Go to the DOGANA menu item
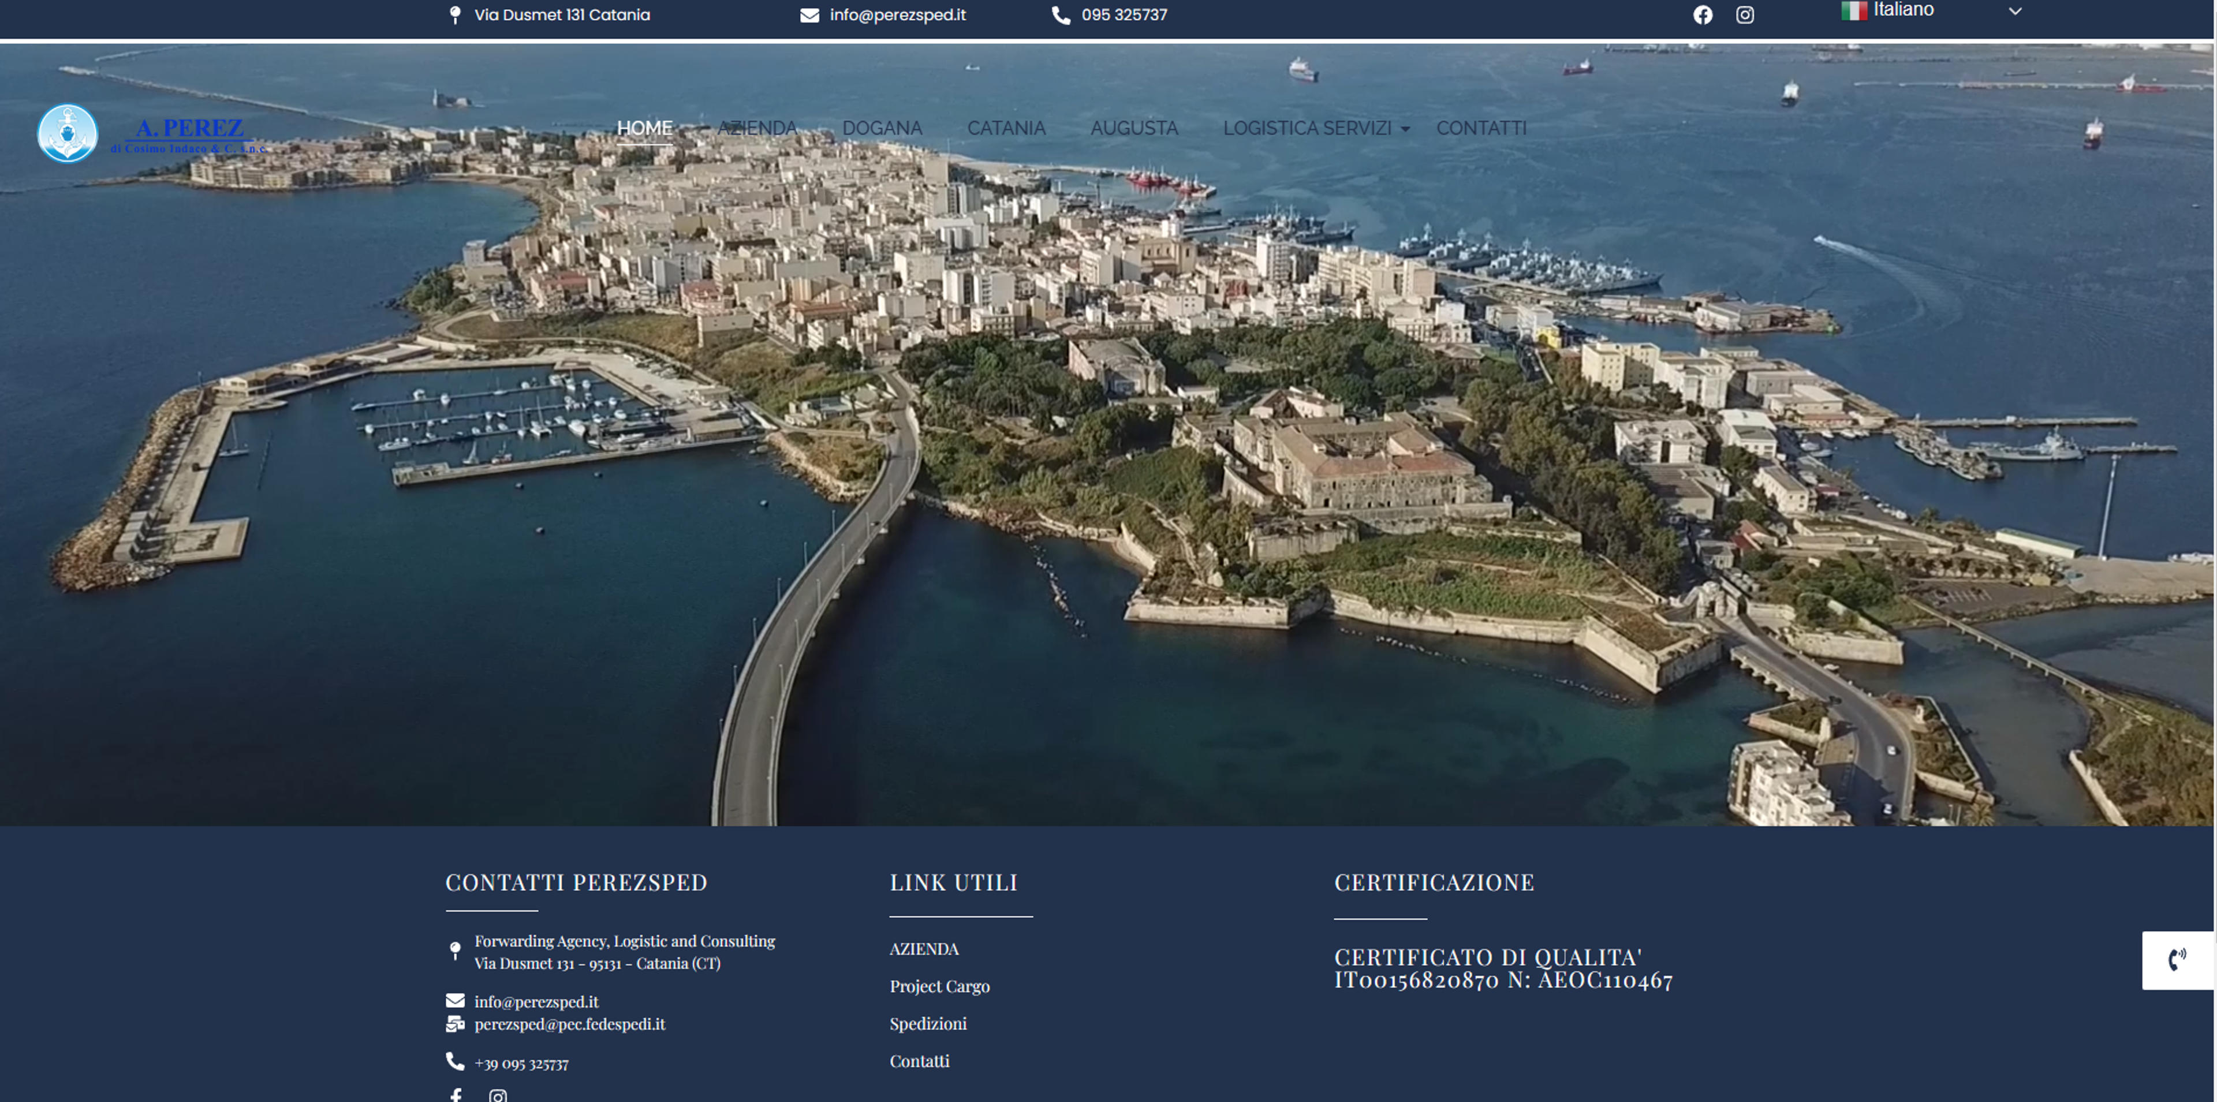The width and height of the screenshot is (2217, 1102). (881, 128)
